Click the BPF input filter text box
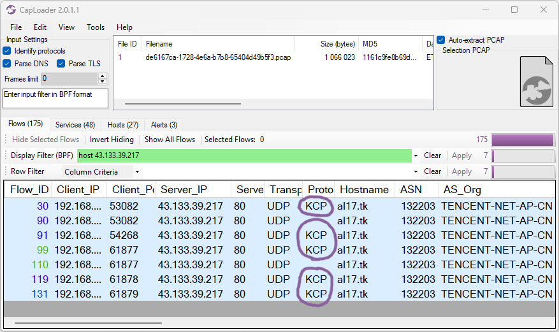Image resolution: width=559 pixels, height=332 pixels. point(55,98)
